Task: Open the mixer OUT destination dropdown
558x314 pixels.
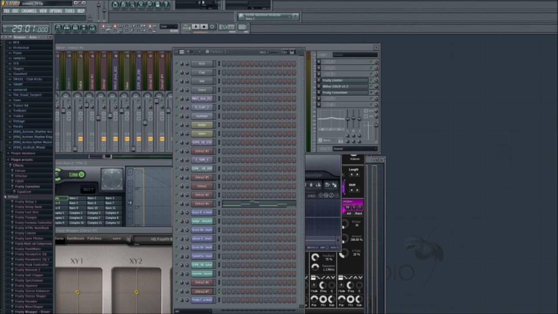Action: coord(355,149)
